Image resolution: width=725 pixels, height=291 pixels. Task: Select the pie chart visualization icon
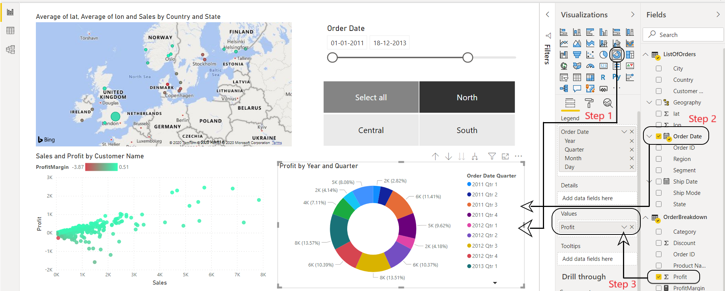click(603, 55)
